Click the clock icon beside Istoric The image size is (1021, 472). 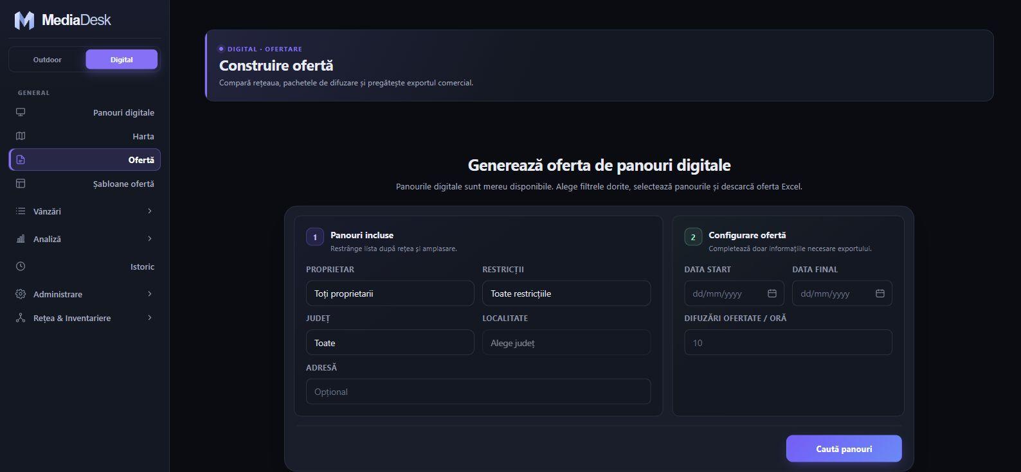point(21,267)
